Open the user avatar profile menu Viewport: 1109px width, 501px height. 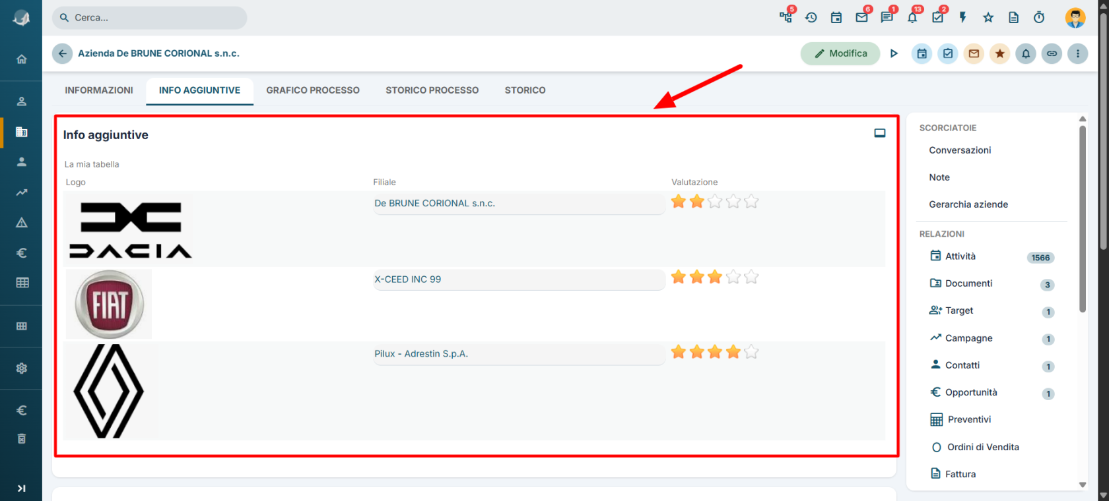click(1075, 18)
